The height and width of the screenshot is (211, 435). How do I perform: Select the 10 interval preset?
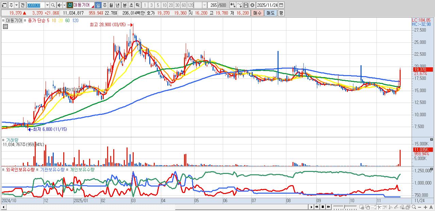pos(164,5)
